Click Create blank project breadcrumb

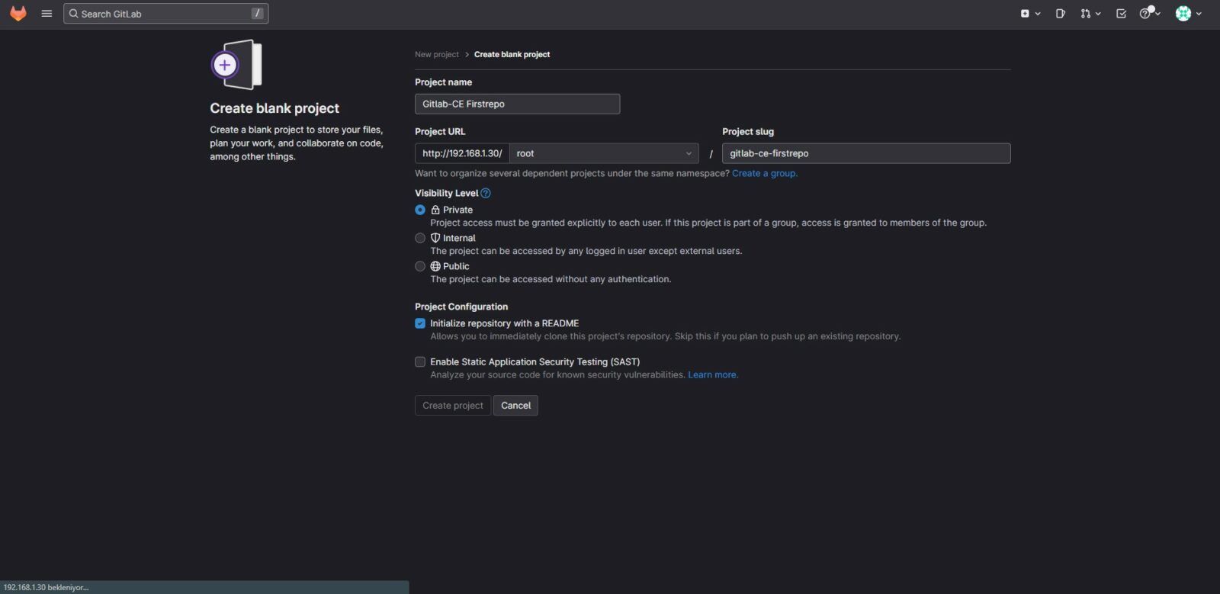[x=512, y=55]
